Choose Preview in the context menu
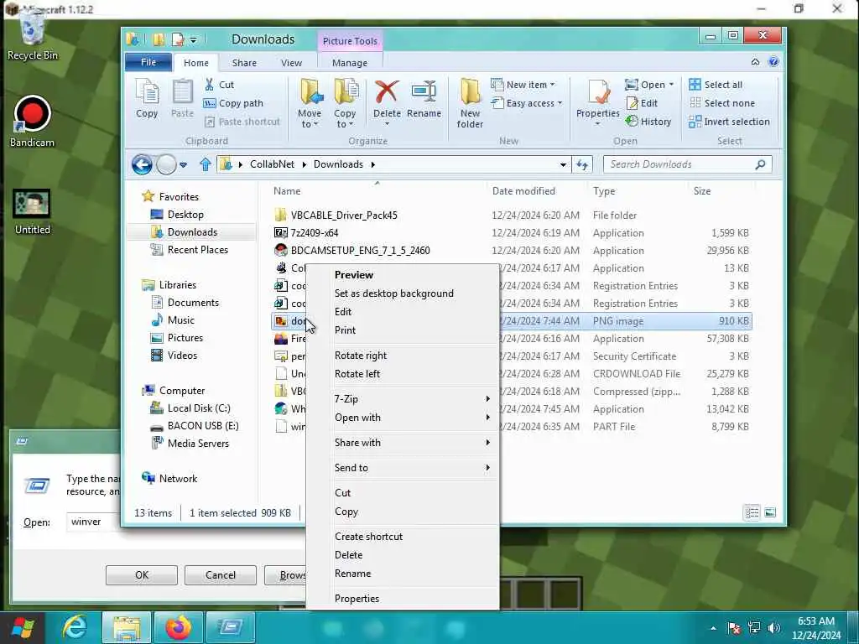Viewport: 859px width, 644px height. click(354, 275)
